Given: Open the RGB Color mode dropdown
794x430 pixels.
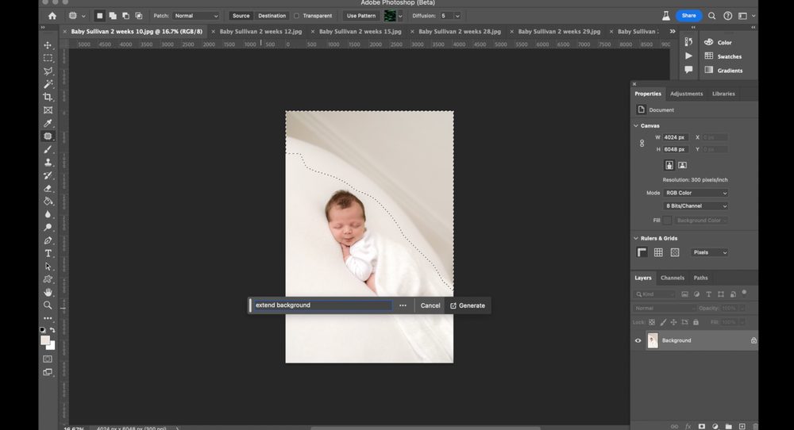Looking at the screenshot, I should click(696, 193).
